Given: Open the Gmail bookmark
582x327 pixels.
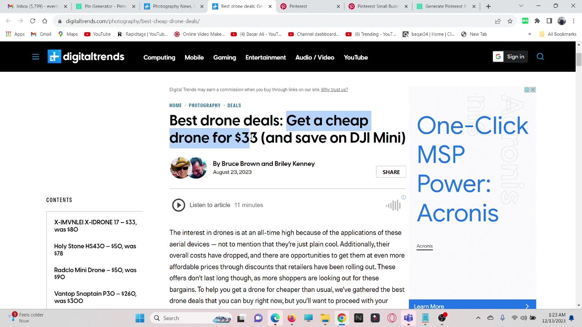Looking at the screenshot, I should [x=41, y=34].
